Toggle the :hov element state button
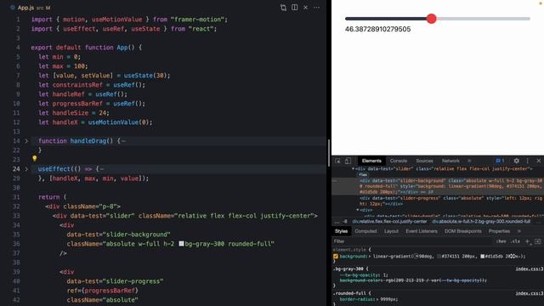544x306 pixels. pos(501,241)
